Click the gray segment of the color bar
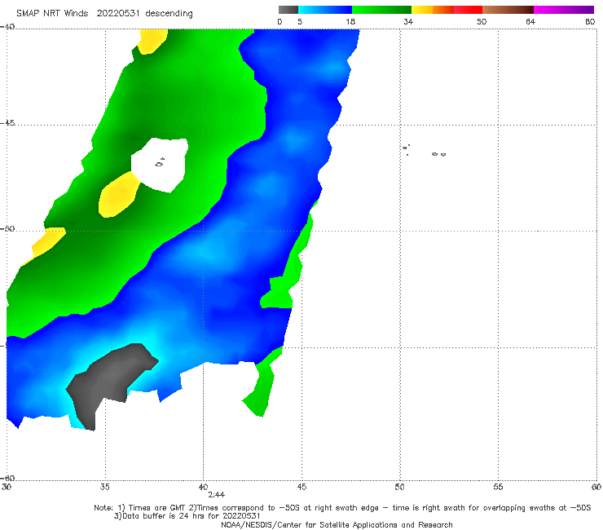The height and width of the screenshot is (530, 603). point(288,10)
